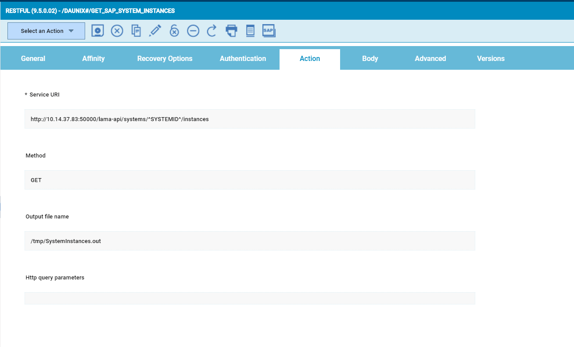The width and height of the screenshot is (574, 347).
Task: Click the circled minus delete icon
Action: coord(193,31)
